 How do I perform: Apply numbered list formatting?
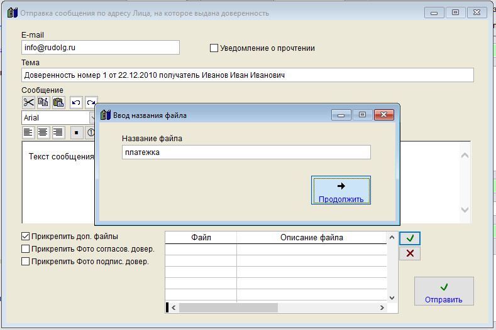(x=90, y=132)
